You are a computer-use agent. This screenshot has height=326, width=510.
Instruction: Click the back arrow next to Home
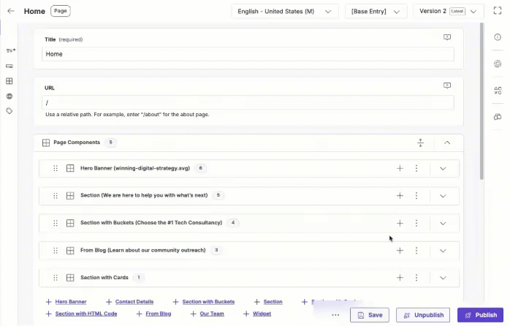tap(11, 11)
